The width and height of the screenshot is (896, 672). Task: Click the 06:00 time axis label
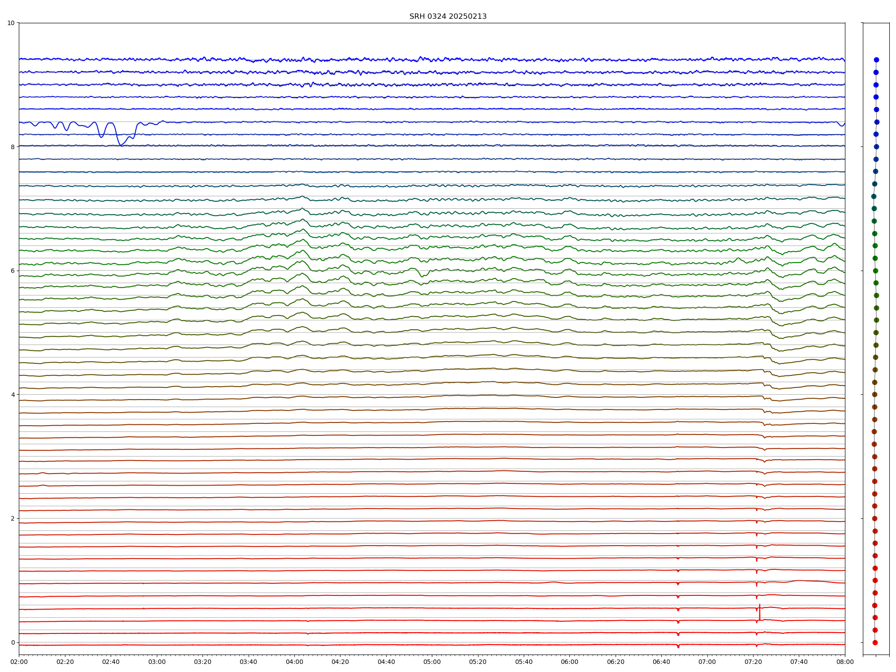click(x=569, y=662)
